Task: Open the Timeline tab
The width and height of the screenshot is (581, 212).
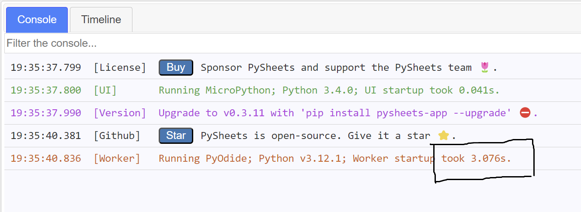Action: tap(101, 20)
